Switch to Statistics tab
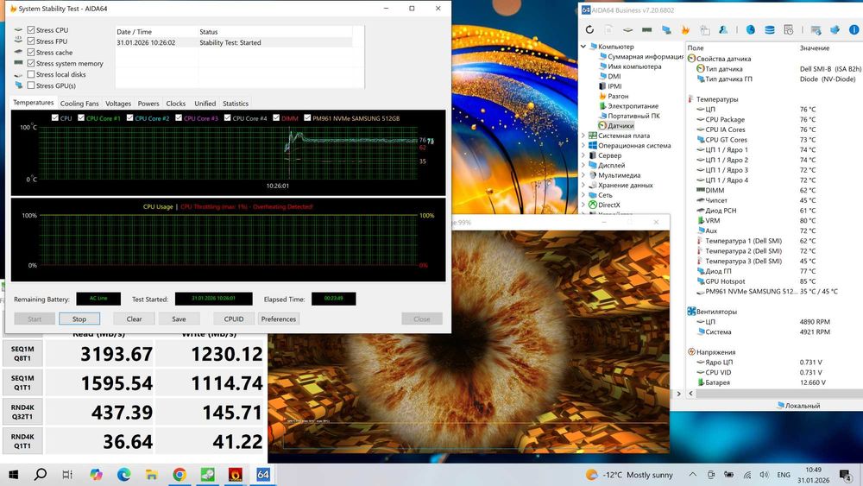Image resolution: width=863 pixels, height=486 pixels. (x=236, y=104)
